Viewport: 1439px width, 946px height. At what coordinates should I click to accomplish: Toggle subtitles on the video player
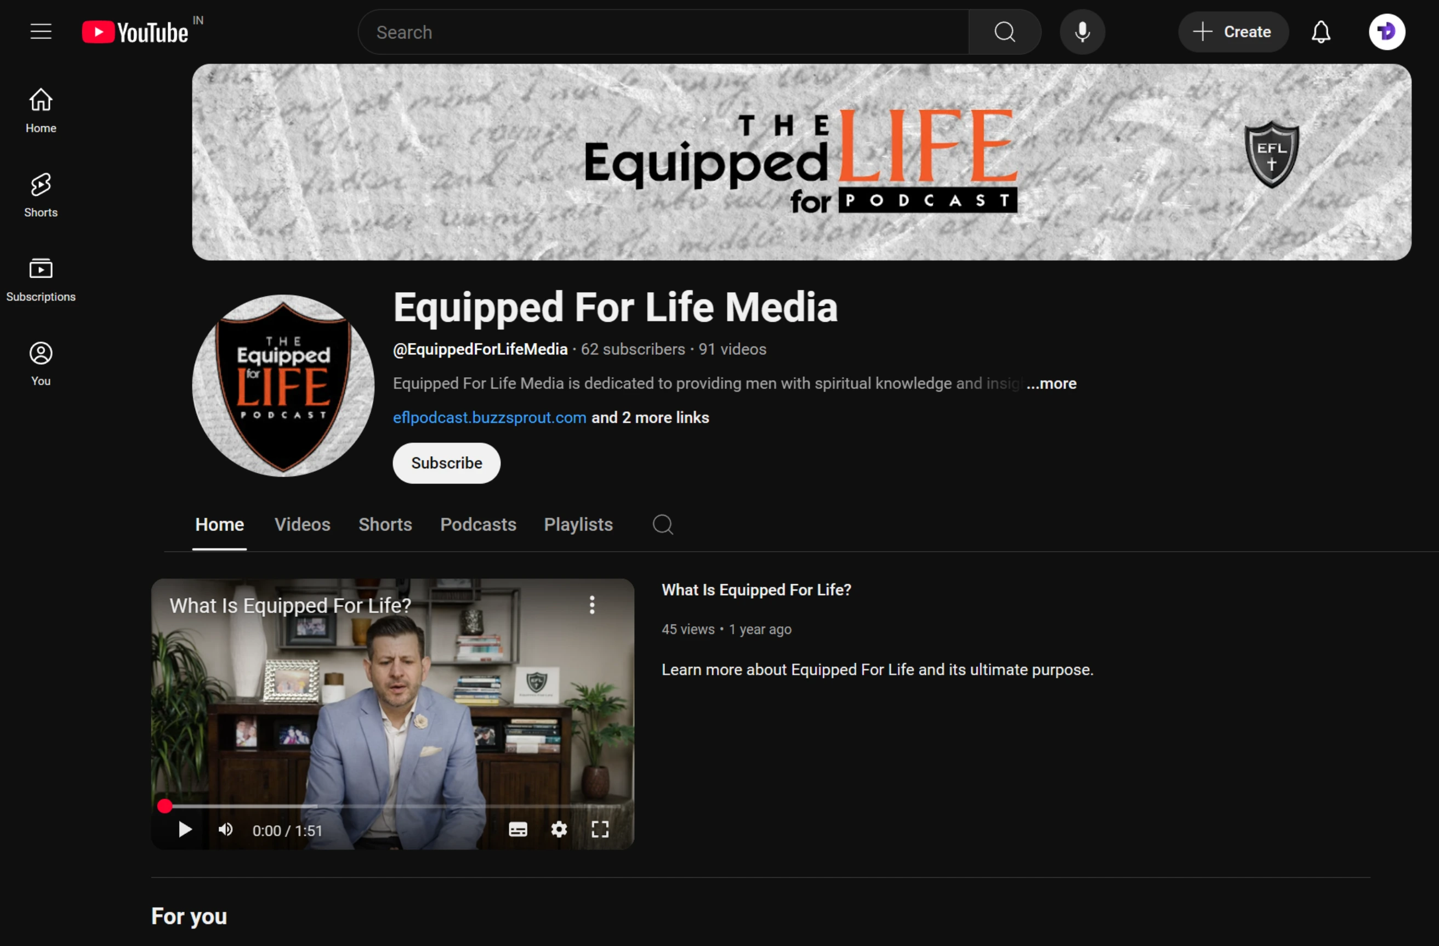[517, 830]
